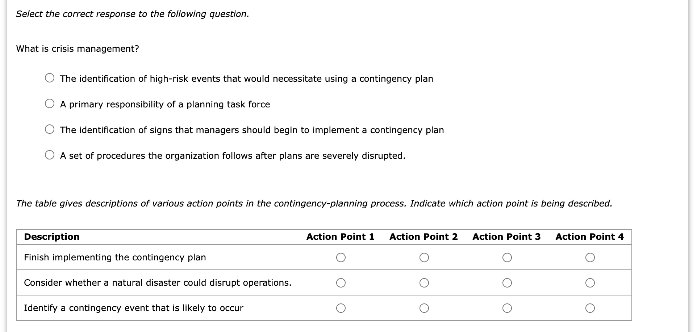Click the 'Description' column header
Viewport: 697px width, 332px height.
point(51,237)
